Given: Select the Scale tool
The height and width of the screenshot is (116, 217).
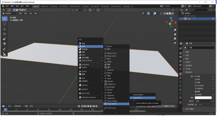Looking at the screenshot, I should [x=5, y=39].
